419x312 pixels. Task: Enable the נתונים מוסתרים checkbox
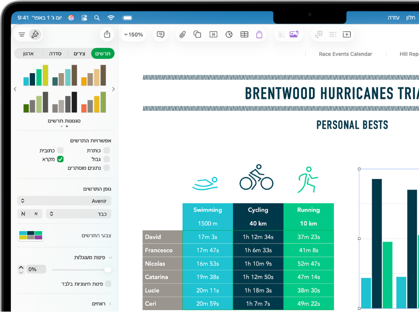pos(107,168)
